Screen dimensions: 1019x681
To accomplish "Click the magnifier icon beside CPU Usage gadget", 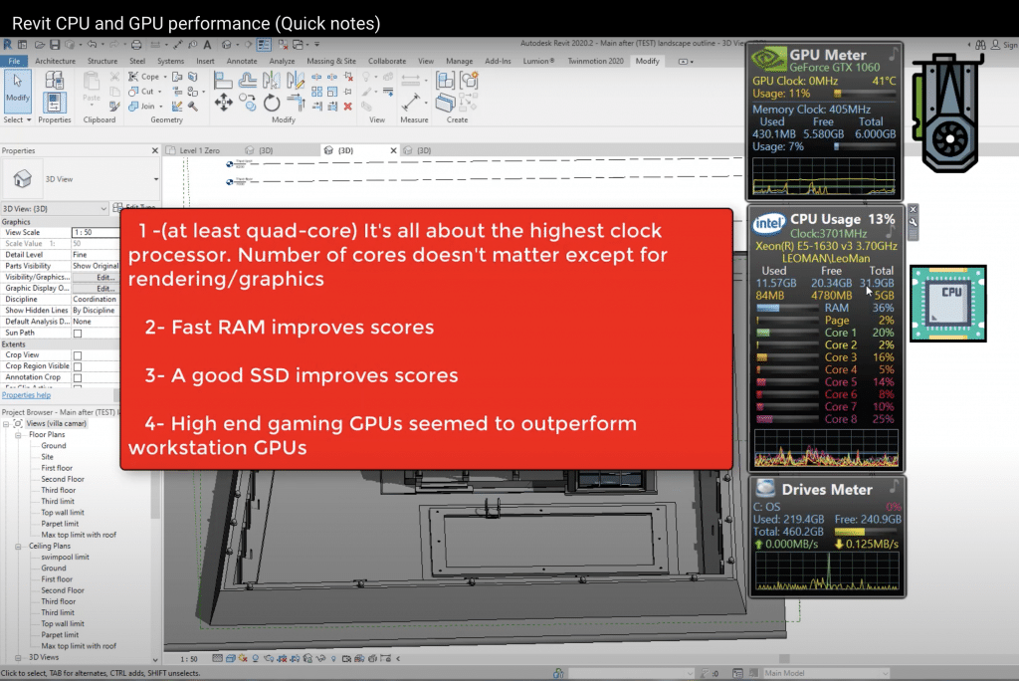I will coord(914,222).
